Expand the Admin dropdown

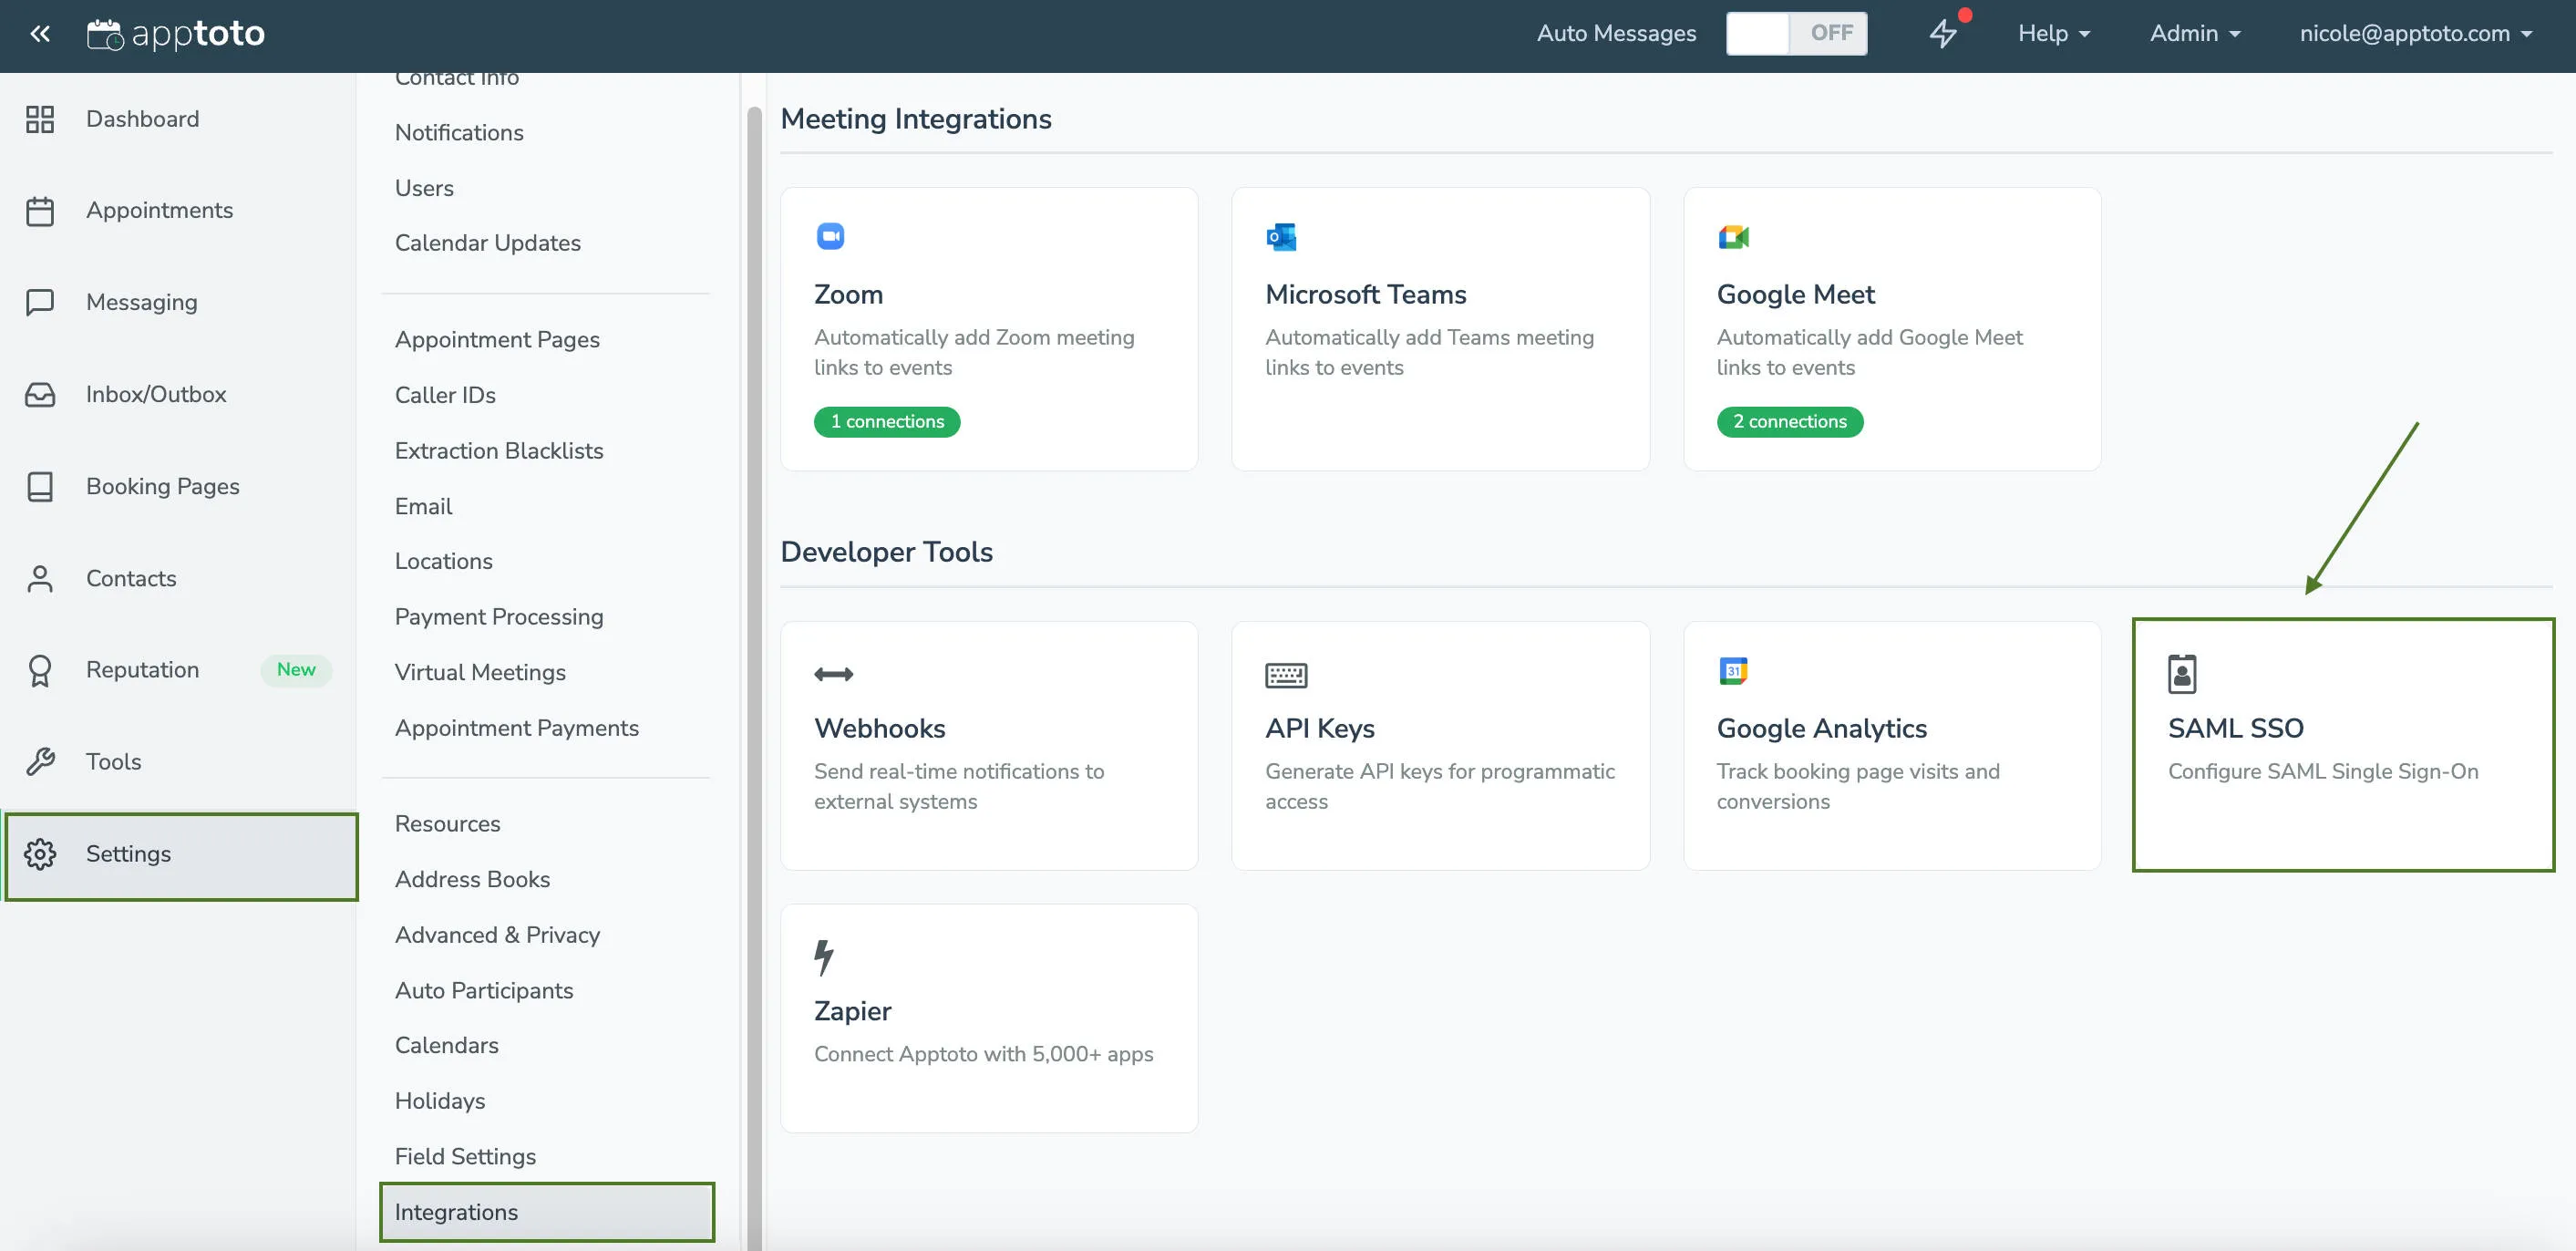(2194, 33)
